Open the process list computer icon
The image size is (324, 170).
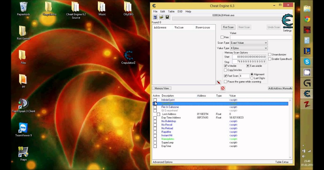point(155,17)
